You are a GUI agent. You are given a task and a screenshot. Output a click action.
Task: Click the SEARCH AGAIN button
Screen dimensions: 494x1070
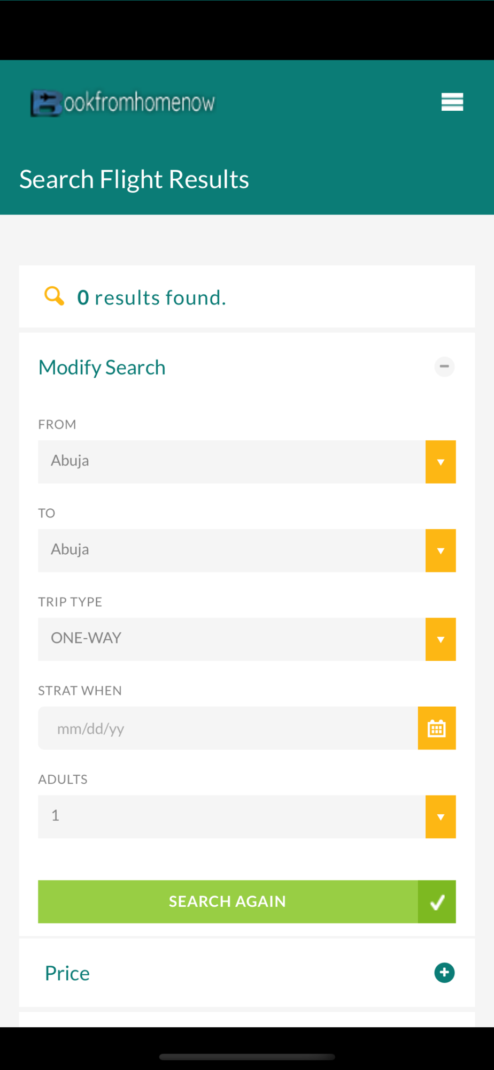tap(228, 901)
